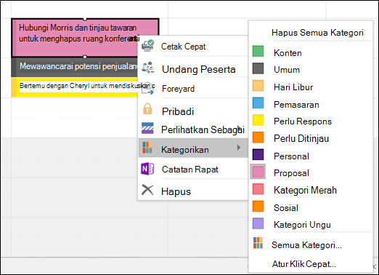Pick orange Sosial category swatch
Screen dimensions: 379x275
[x=258, y=206]
